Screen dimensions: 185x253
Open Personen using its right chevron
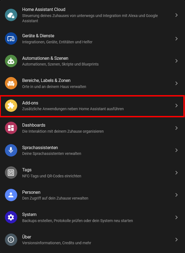click(177, 195)
